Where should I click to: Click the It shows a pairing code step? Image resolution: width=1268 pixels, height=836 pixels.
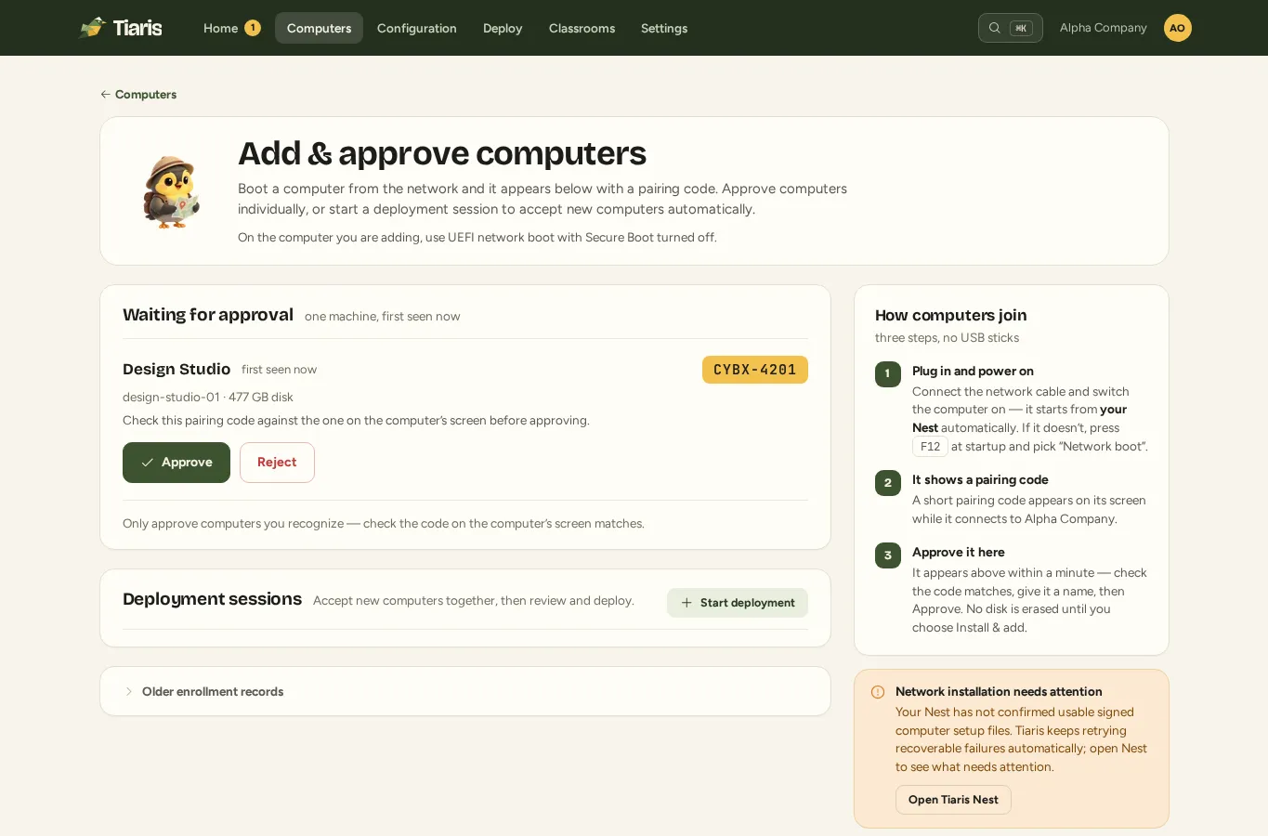980,479
